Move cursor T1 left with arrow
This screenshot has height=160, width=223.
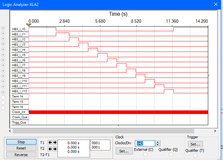(50, 142)
